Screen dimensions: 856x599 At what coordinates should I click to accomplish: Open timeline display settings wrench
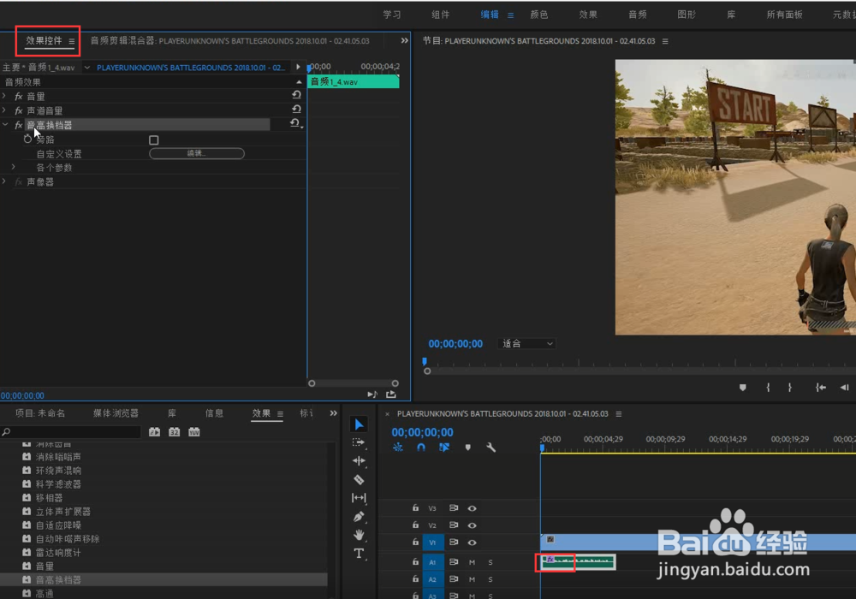click(490, 448)
